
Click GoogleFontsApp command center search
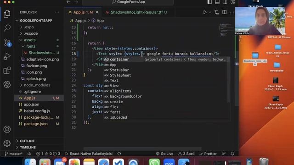coord(128,2)
